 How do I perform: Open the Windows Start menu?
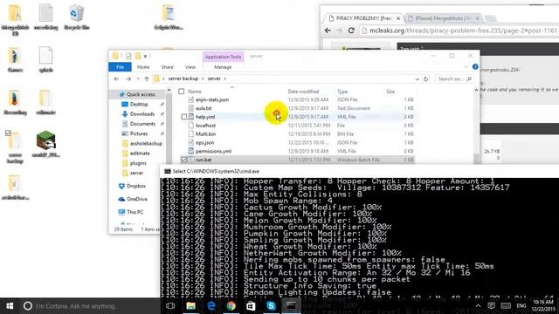click(10, 306)
